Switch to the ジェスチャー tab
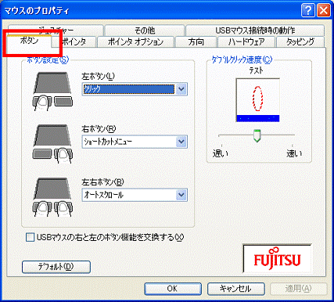Image resolution: width=334 pixels, height=302 pixels. click(56, 31)
